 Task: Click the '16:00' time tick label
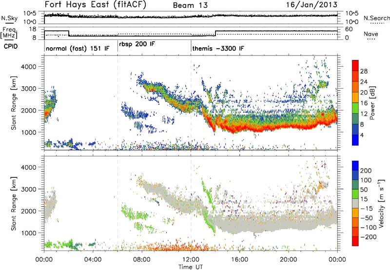click(x=239, y=260)
